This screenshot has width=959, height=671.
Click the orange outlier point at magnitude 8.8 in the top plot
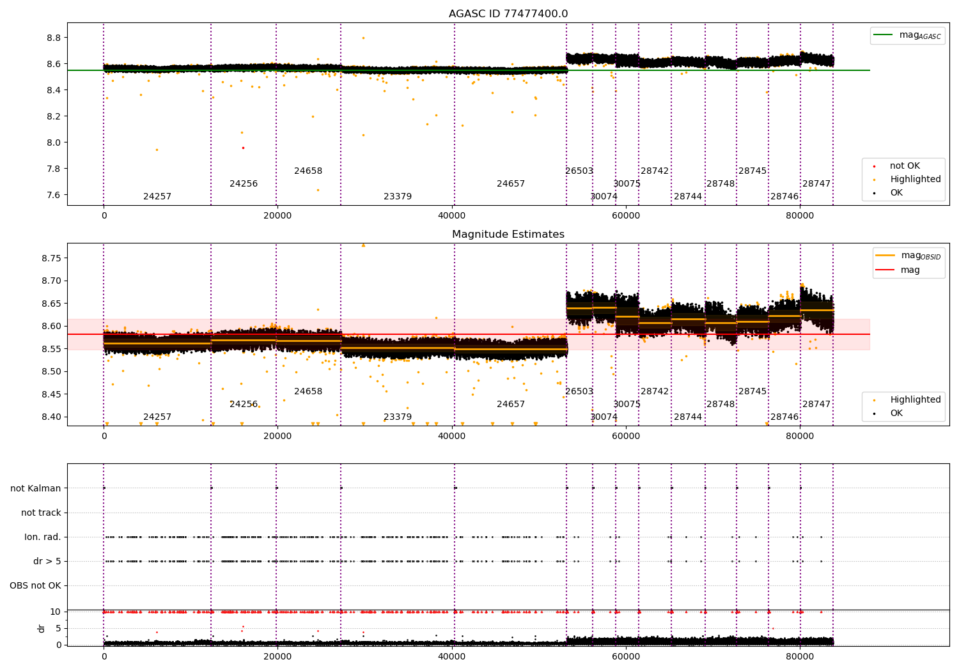click(363, 38)
